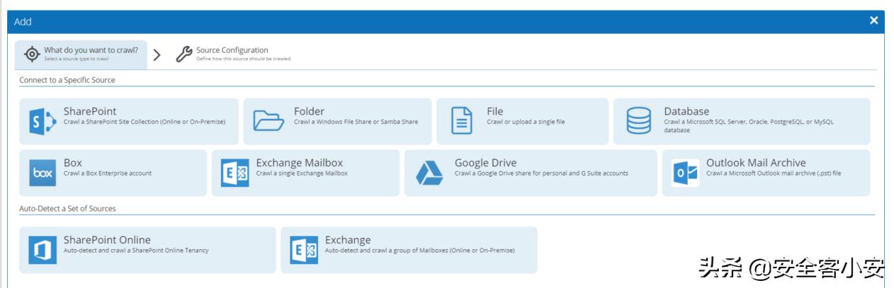Click the Database cylinder icon

point(639,122)
